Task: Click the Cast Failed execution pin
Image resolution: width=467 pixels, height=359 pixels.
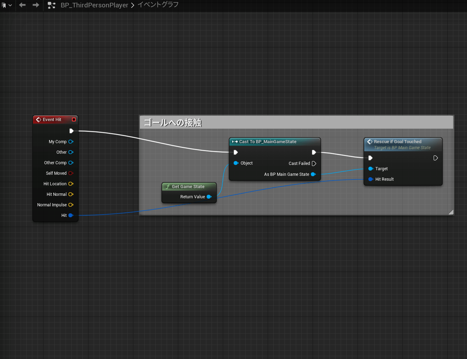Action: 314,164
